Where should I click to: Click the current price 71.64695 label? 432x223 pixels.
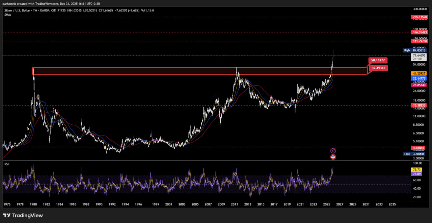click(x=420, y=55)
